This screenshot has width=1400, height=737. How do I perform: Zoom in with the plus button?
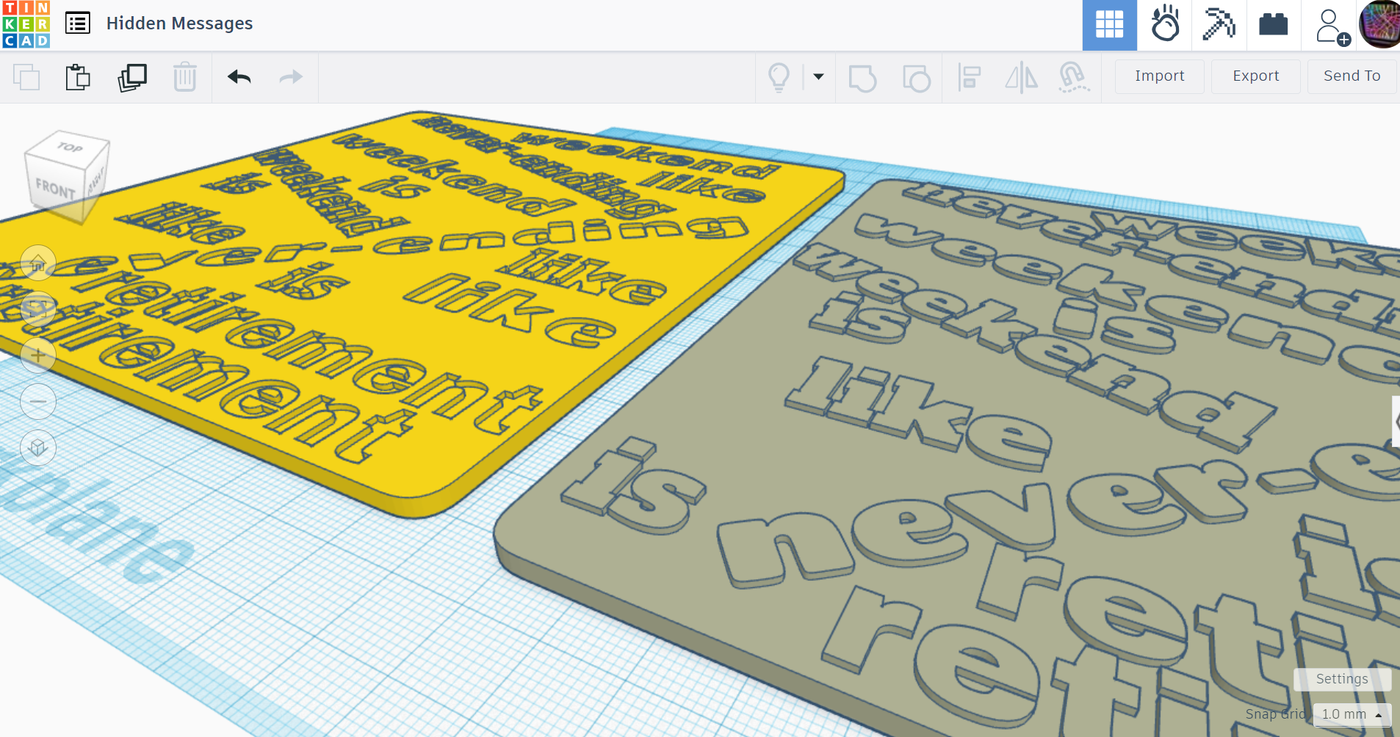(38, 355)
